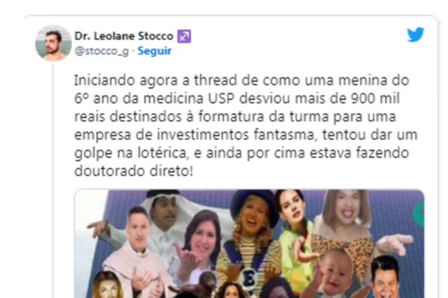
Task: Open the Dr. Leolane Stocco profile avatar
Action: [53, 43]
